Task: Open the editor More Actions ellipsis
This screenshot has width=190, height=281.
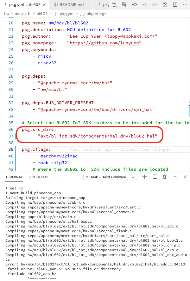Action: point(185,5)
